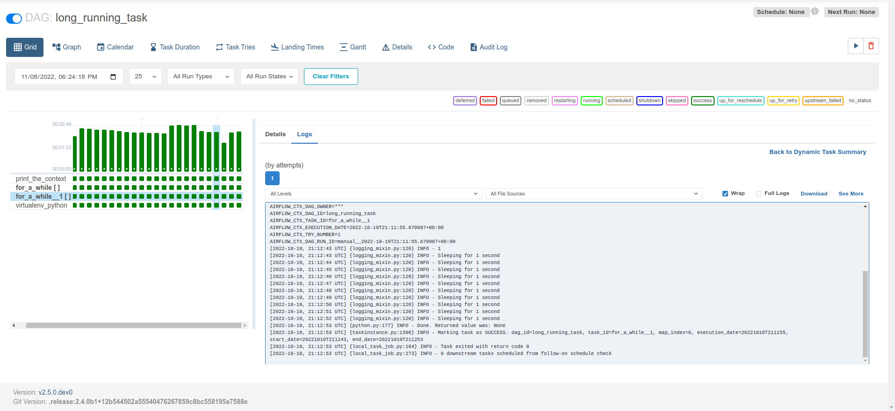Click the Clear Filters button
Image resolution: width=895 pixels, height=411 pixels.
(x=331, y=77)
